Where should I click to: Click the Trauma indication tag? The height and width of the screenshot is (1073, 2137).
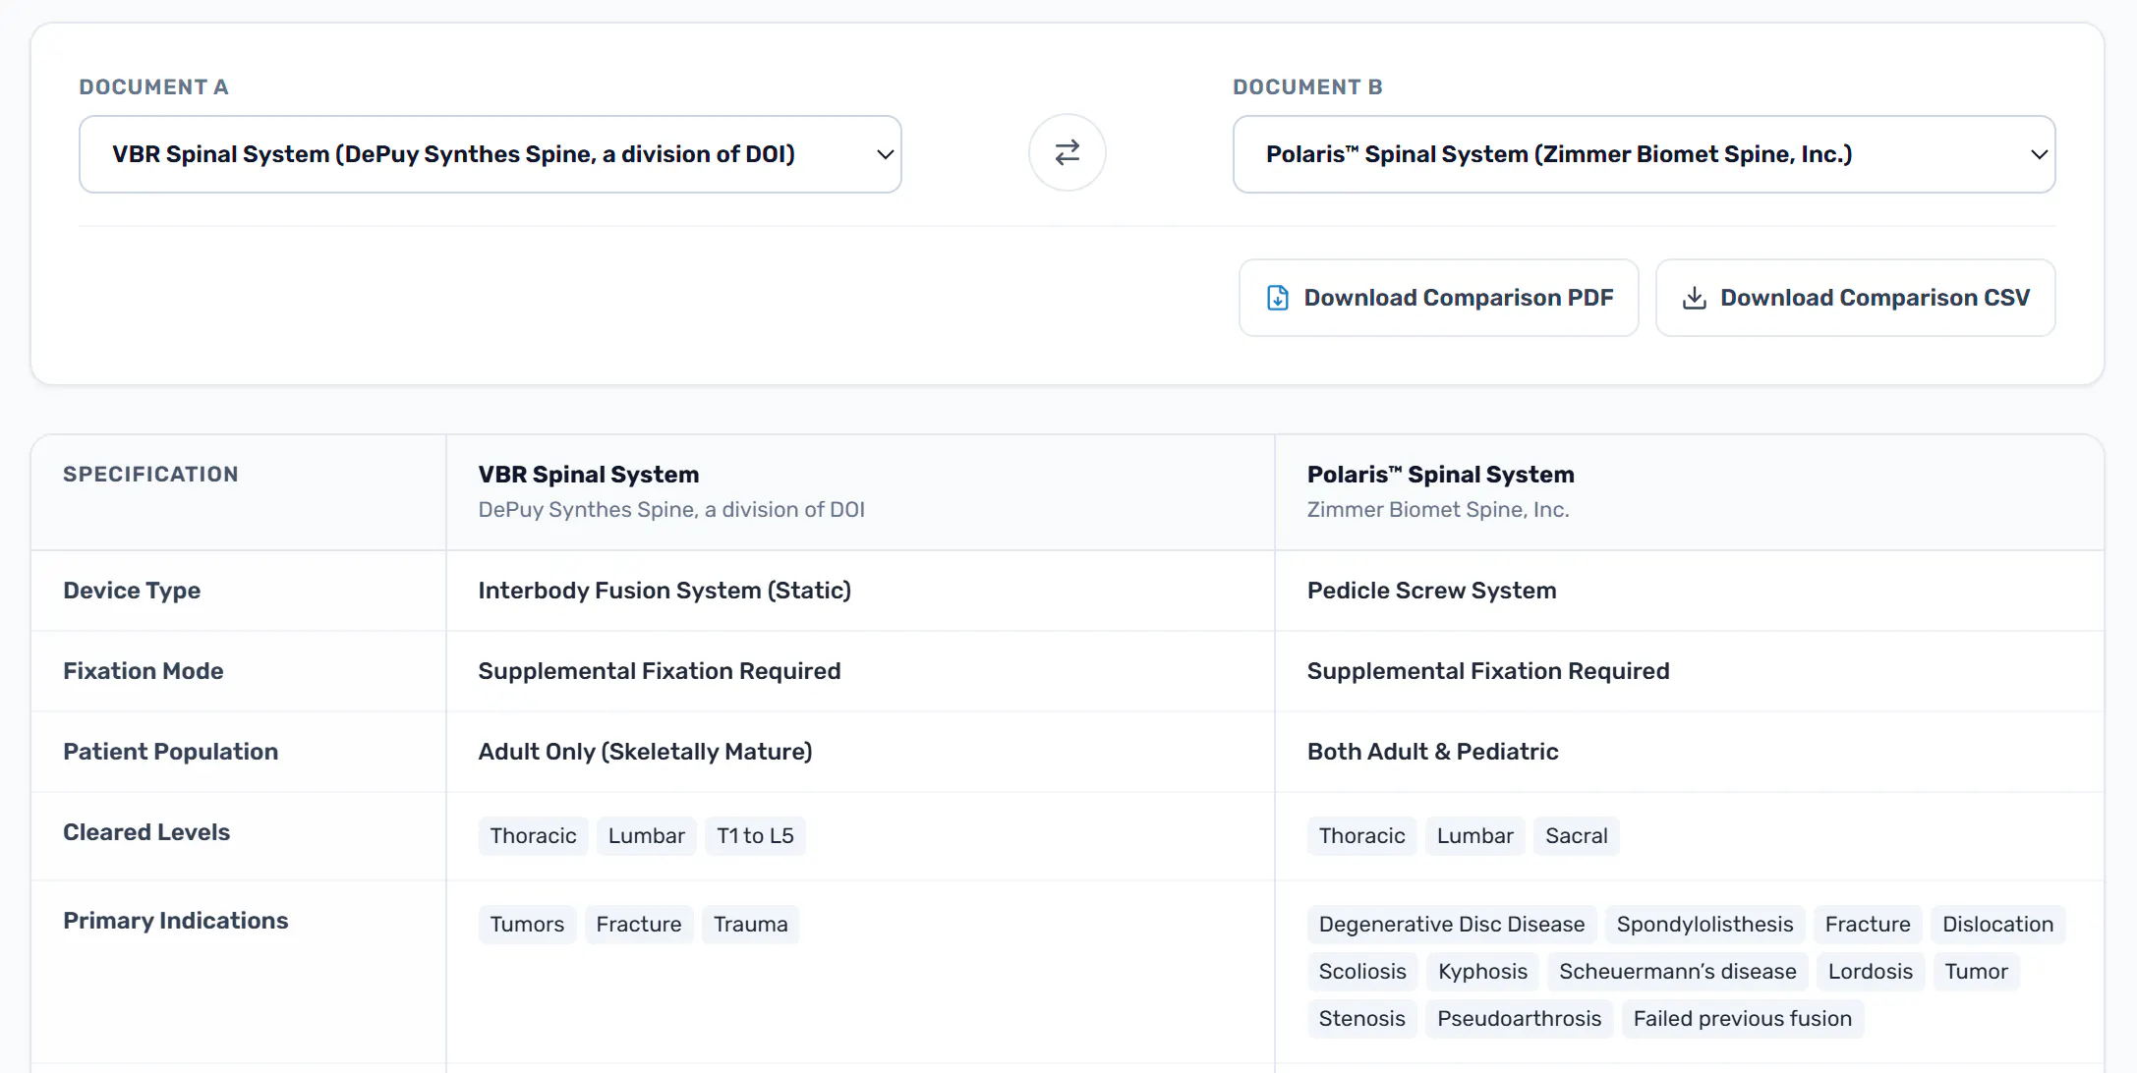(750, 925)
